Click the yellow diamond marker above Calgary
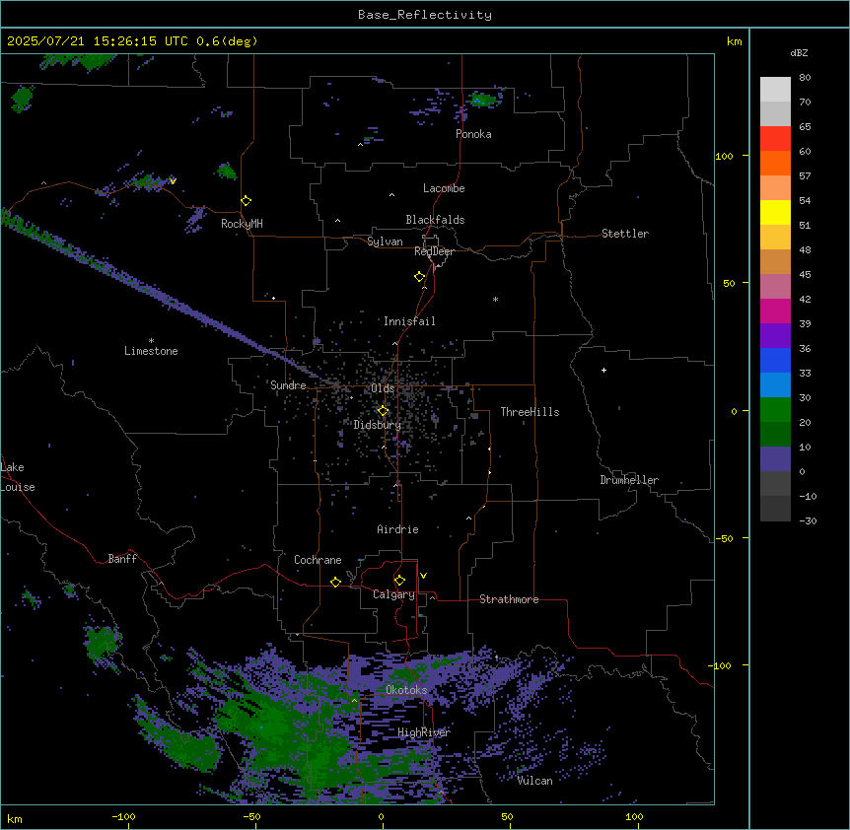850x830 pixels. (399, 581)
